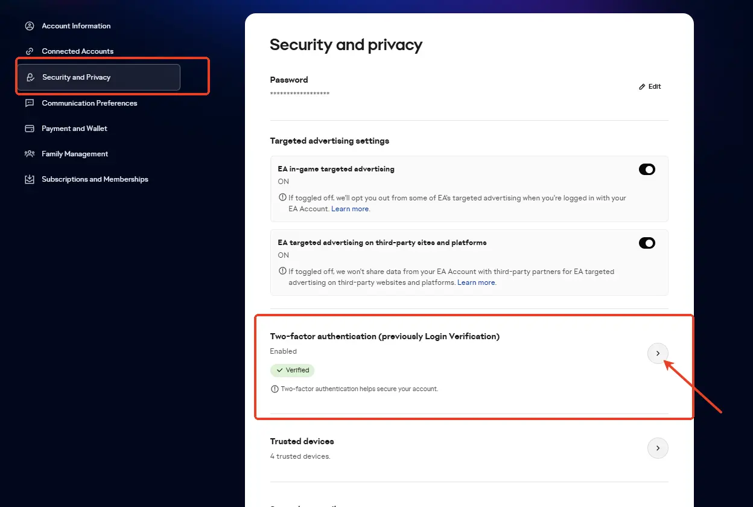The height and width of the screenshot is (507, 753).
Task: Click the Security and Privacy sidebar icon
Action: click(x=30, y=77)
